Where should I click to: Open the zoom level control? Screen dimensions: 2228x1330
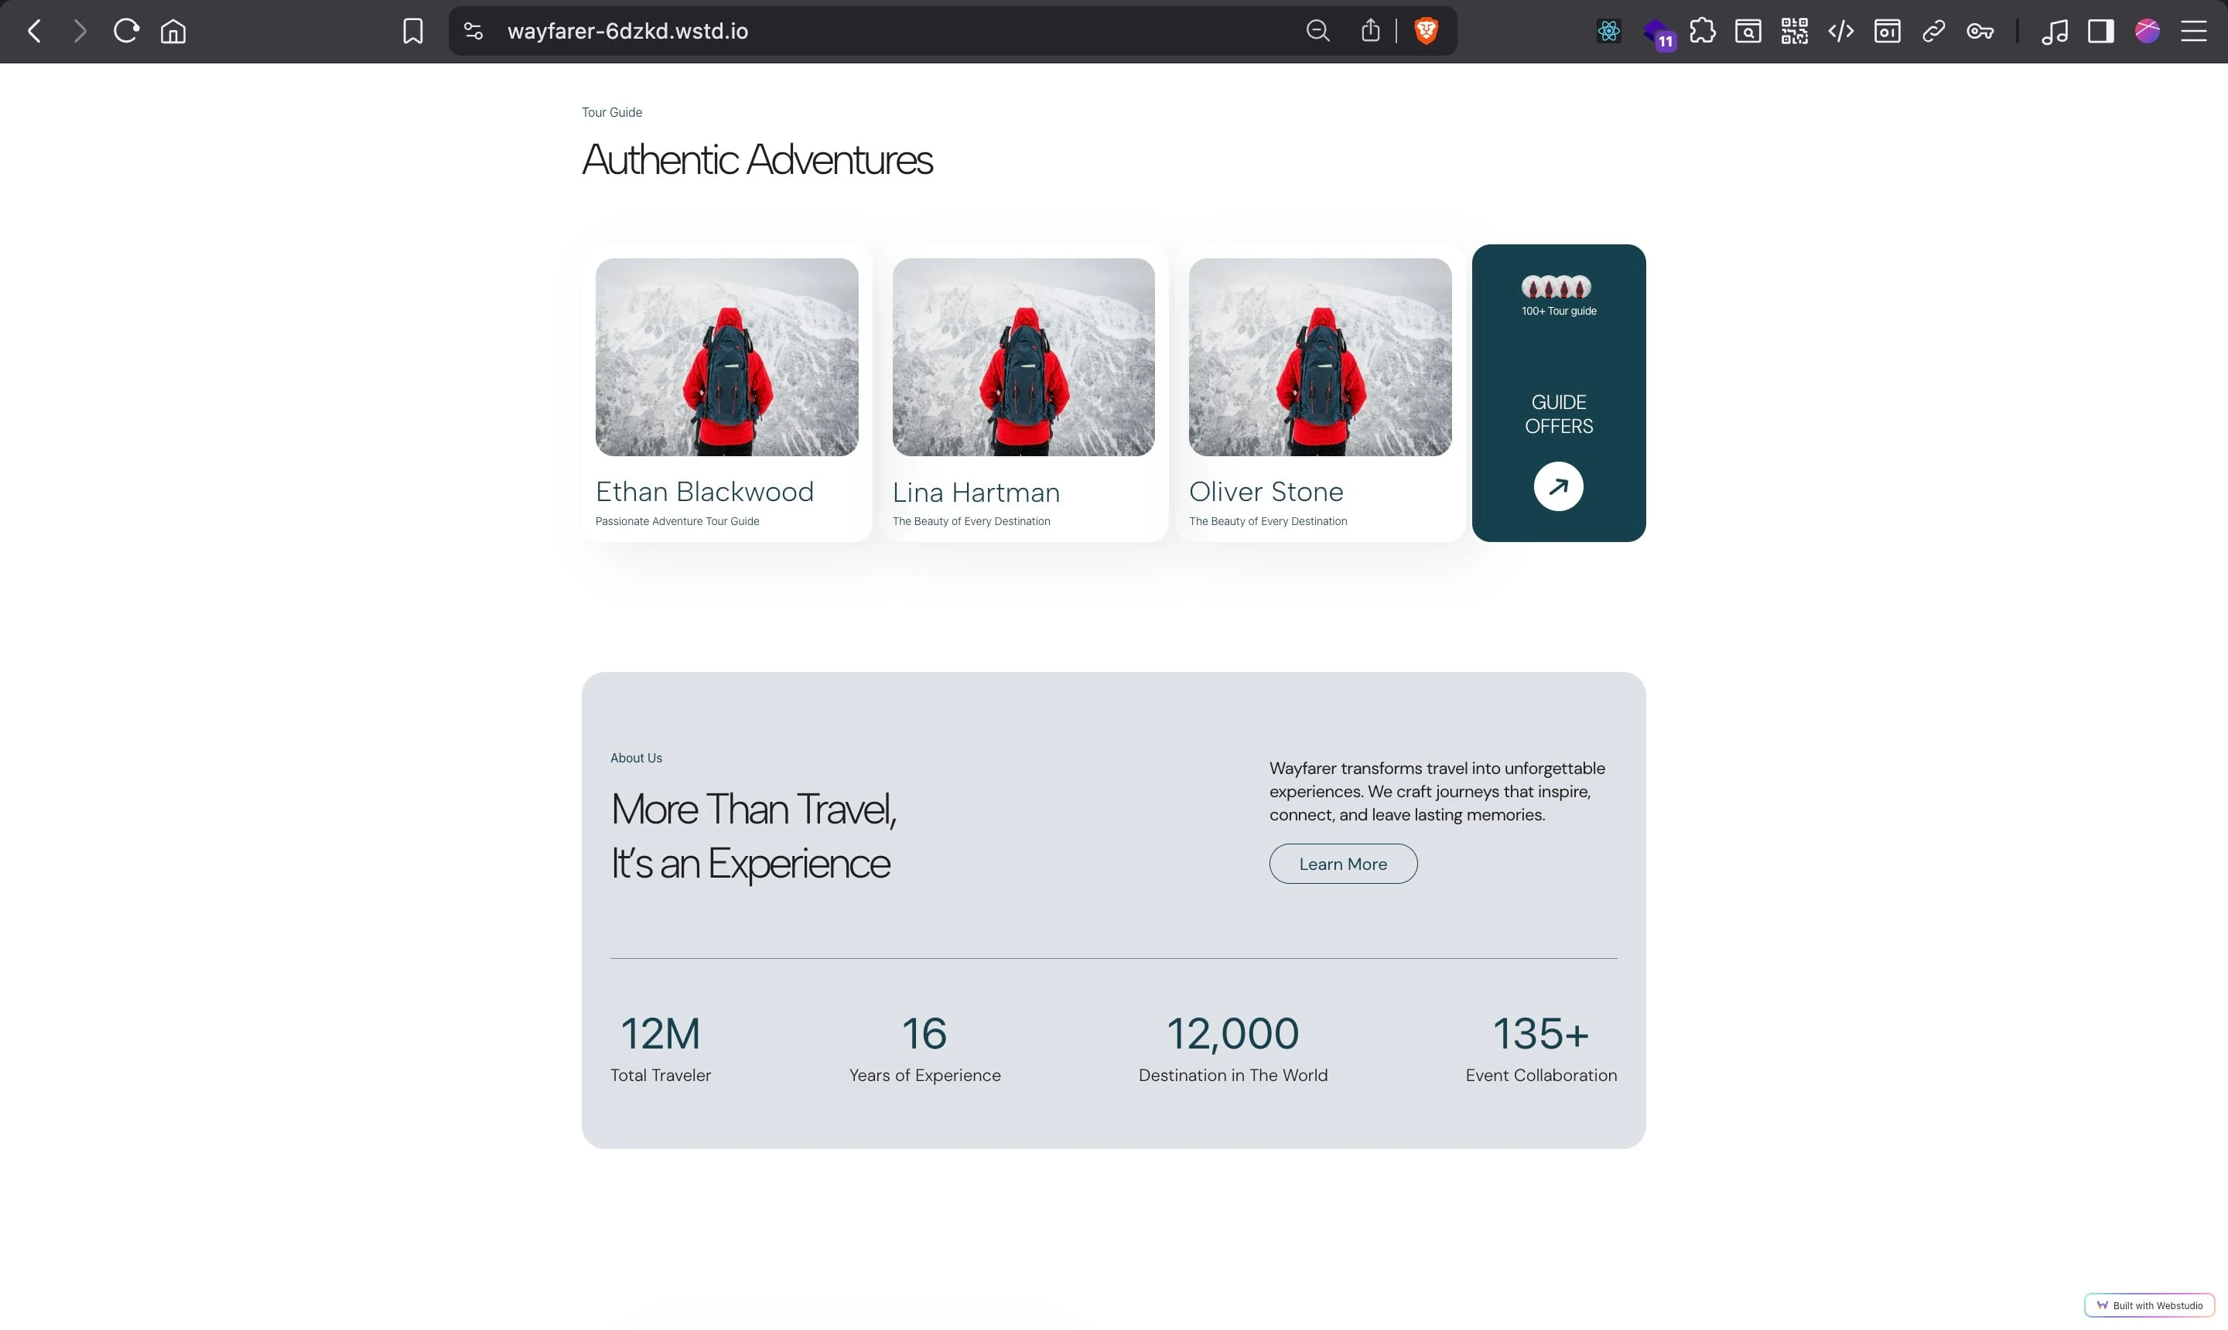click(1317, 32)
